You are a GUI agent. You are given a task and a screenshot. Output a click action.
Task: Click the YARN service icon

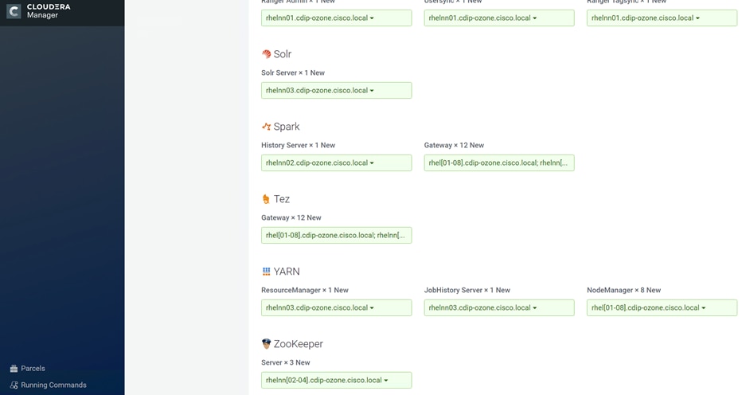[x=266, y=272]
